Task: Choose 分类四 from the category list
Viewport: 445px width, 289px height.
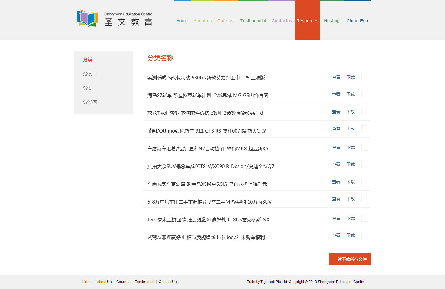Action: click(x=90, y=102)
